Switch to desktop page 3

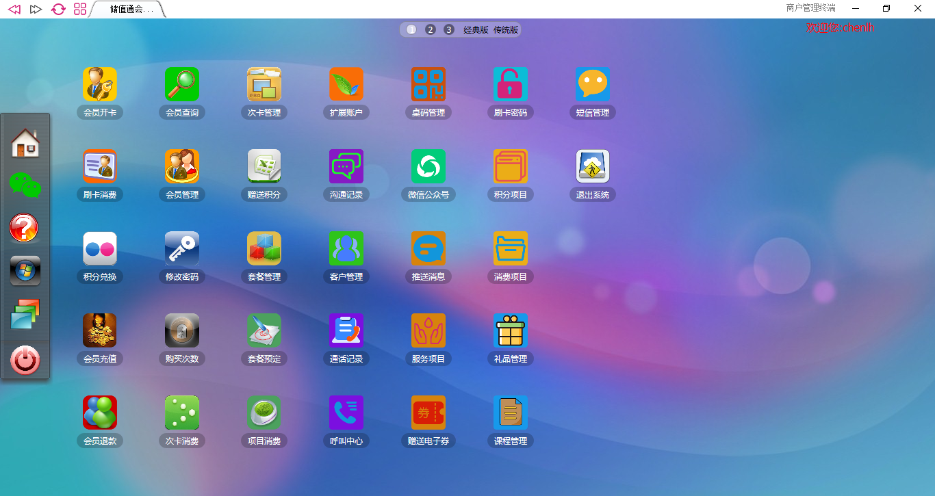click(449, 29)
